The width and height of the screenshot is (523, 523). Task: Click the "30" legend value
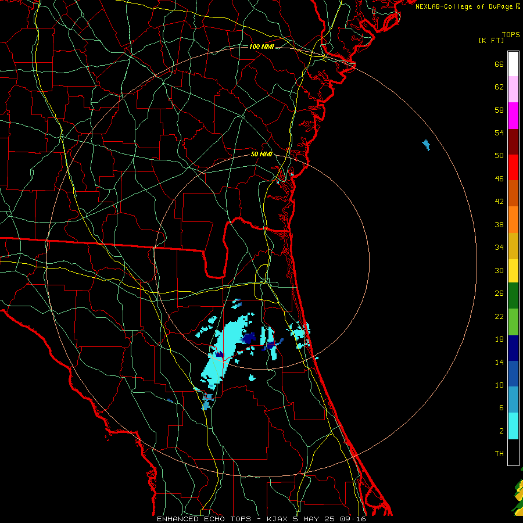[499, 270]
